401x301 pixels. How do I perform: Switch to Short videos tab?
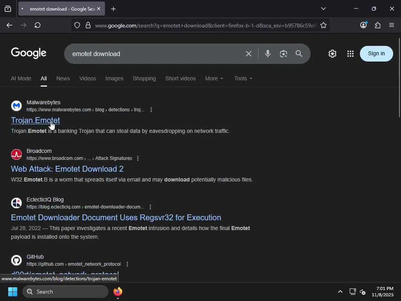[180, 78]
